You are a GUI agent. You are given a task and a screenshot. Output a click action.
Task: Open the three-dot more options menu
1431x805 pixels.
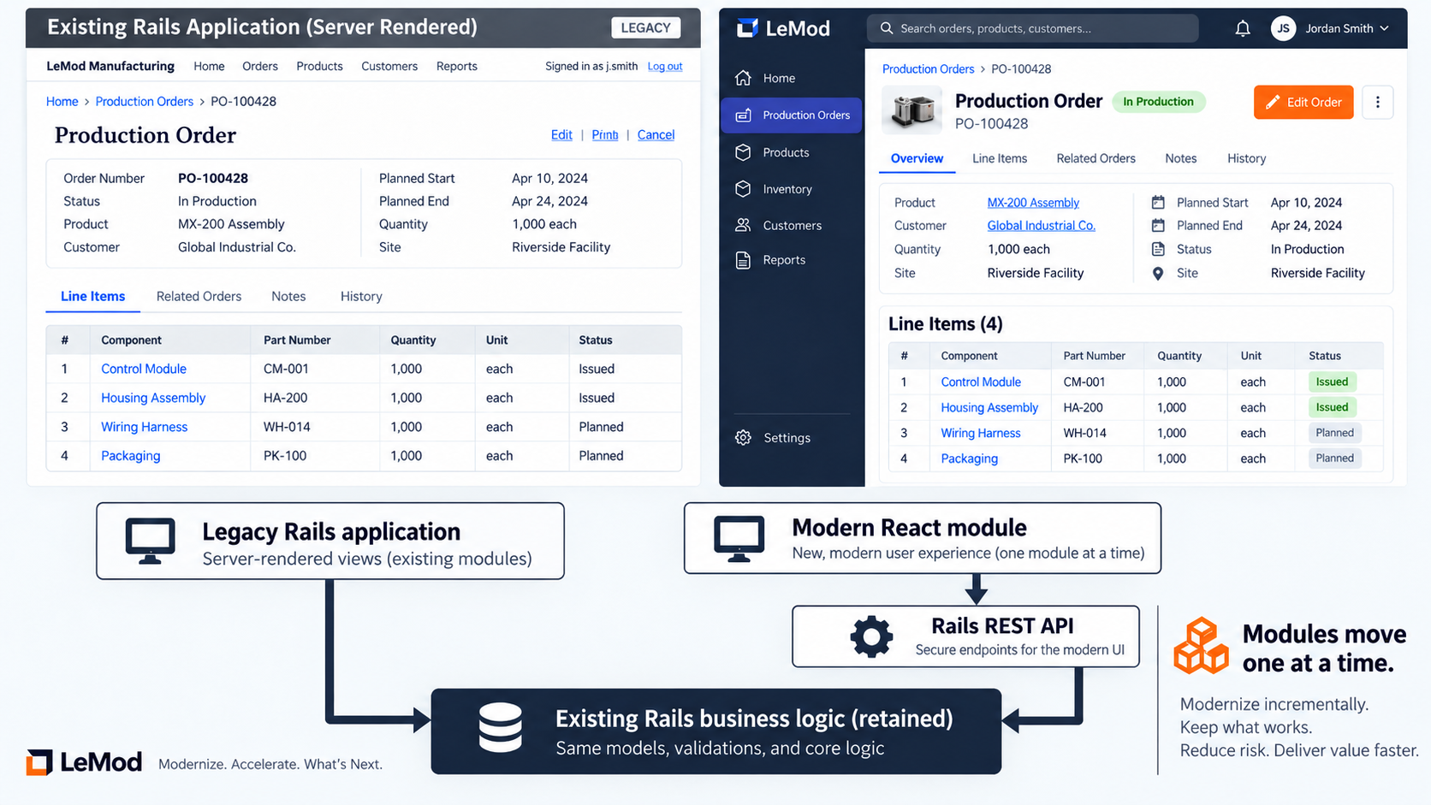(x=1377, y=102)
